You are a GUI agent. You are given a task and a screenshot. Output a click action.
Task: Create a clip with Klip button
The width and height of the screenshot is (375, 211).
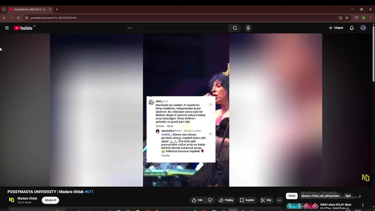pyautogui.click(x=266, y=200)
